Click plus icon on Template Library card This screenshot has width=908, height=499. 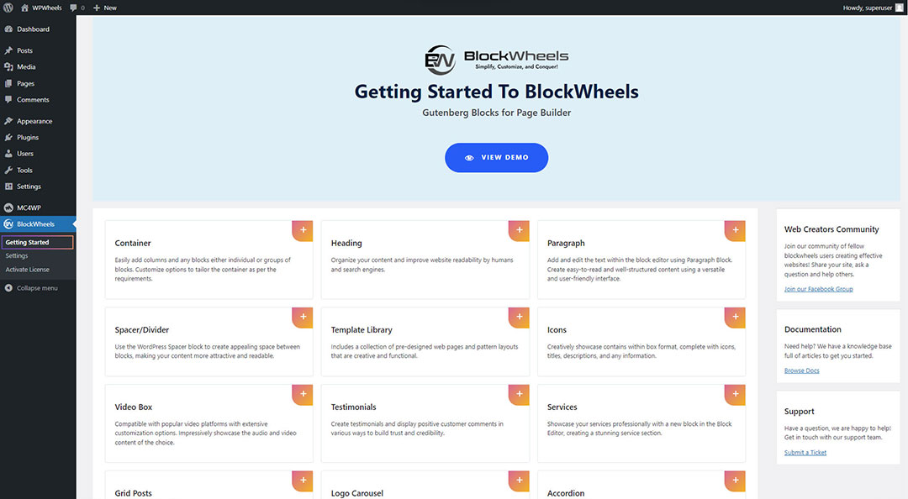520,317
